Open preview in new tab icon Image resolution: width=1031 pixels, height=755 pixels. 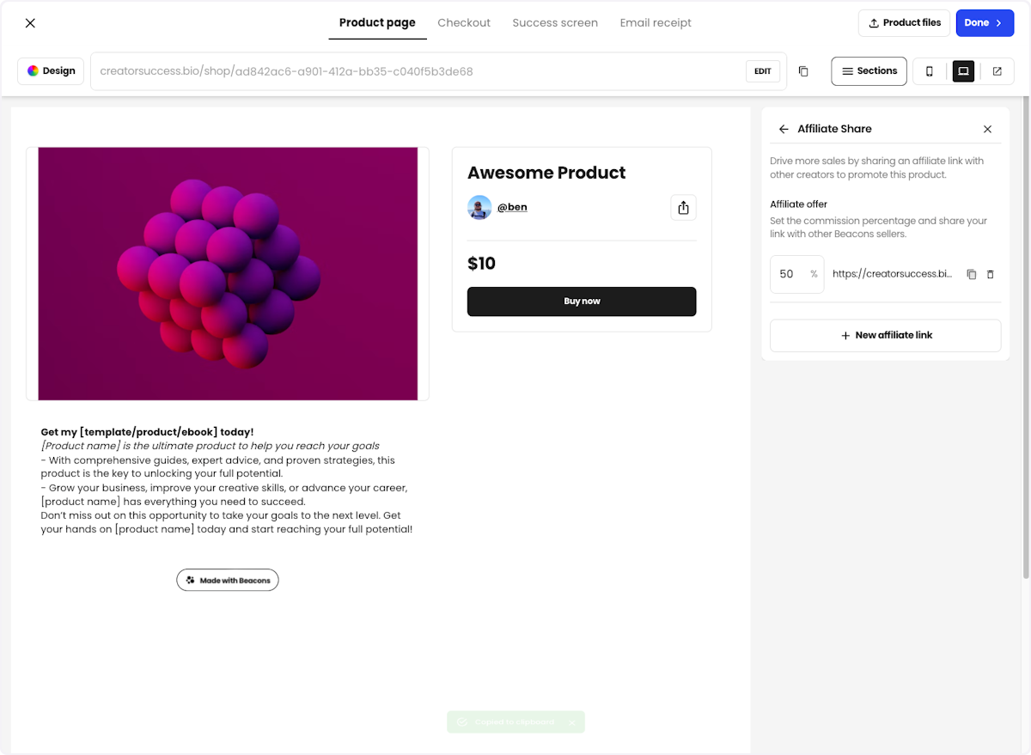997,71
